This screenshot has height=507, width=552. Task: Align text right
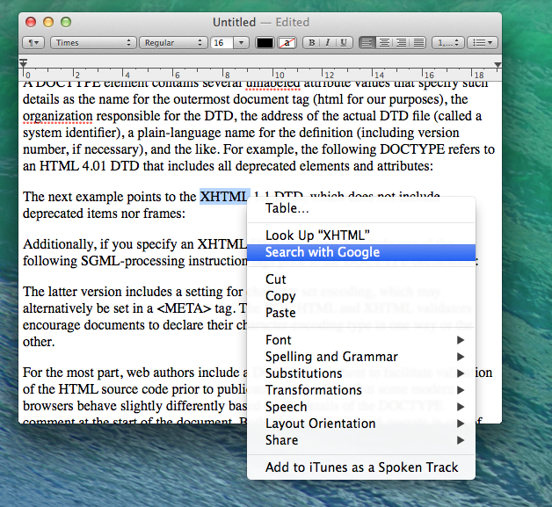tap(401, 42)
